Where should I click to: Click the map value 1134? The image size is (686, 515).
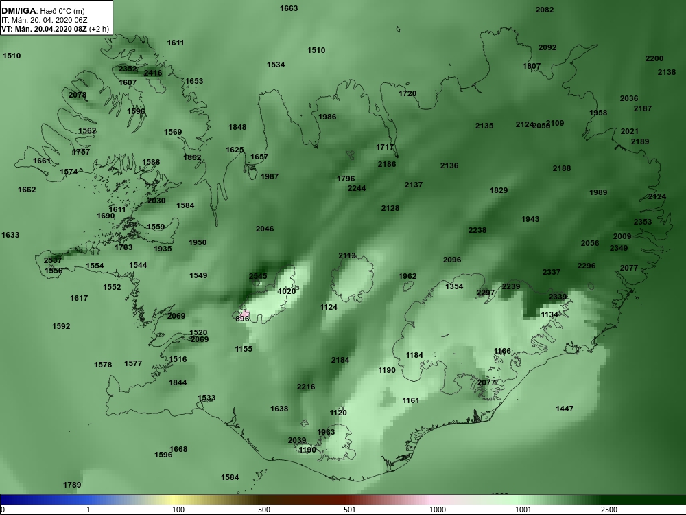coord(549,314)
